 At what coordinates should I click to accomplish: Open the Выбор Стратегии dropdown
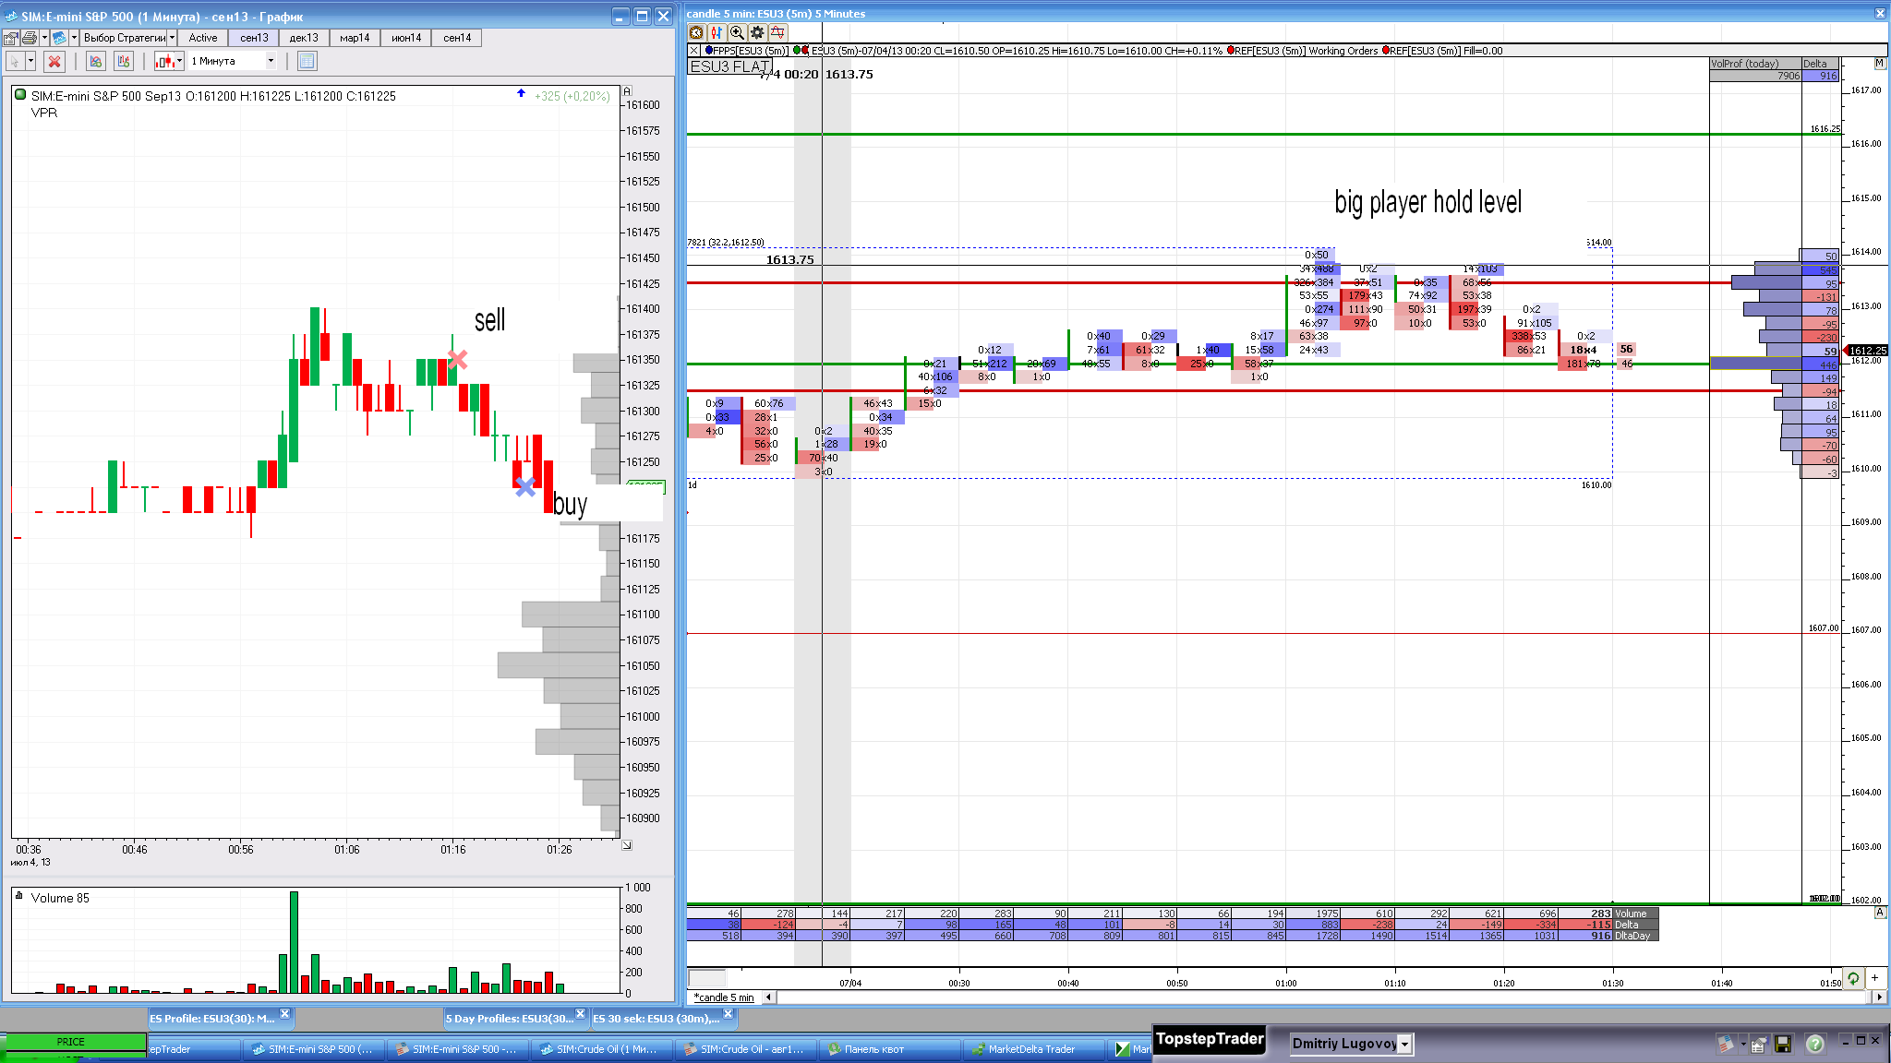128,38
